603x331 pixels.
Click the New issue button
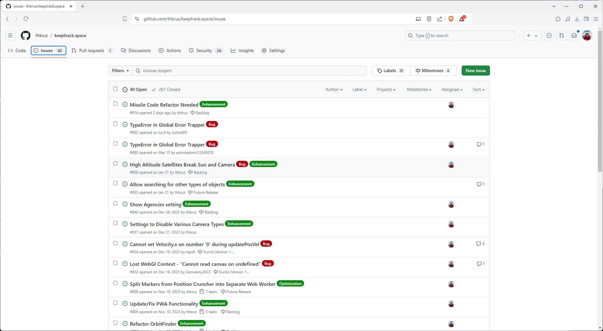coord(475,71)
